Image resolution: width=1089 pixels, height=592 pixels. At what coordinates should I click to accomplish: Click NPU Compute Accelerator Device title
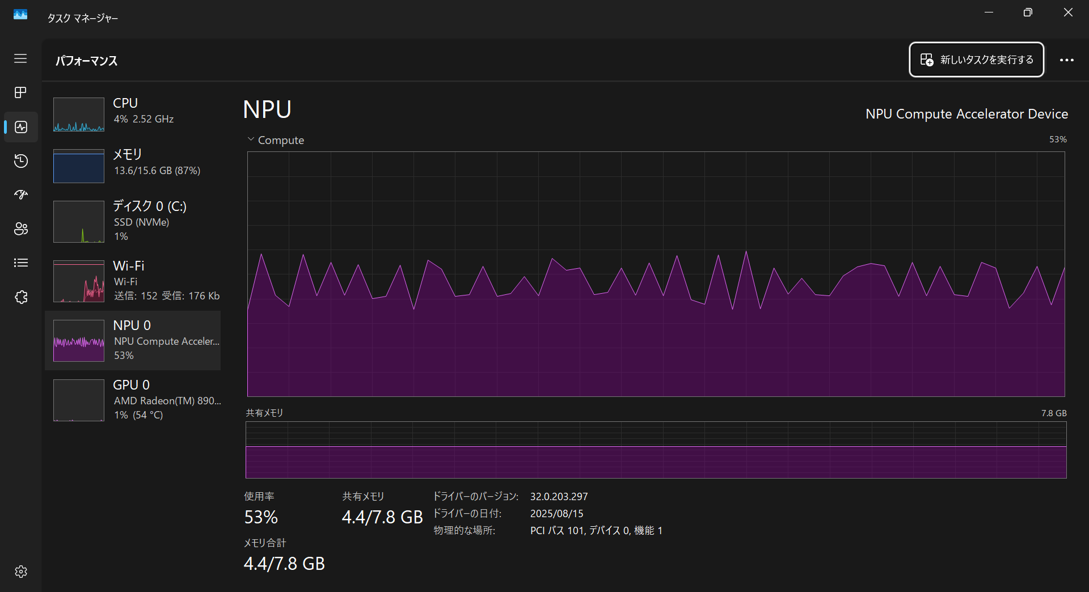[x=966, y=114]
